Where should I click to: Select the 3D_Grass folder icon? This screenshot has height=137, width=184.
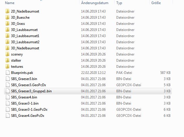pos(7,23)
